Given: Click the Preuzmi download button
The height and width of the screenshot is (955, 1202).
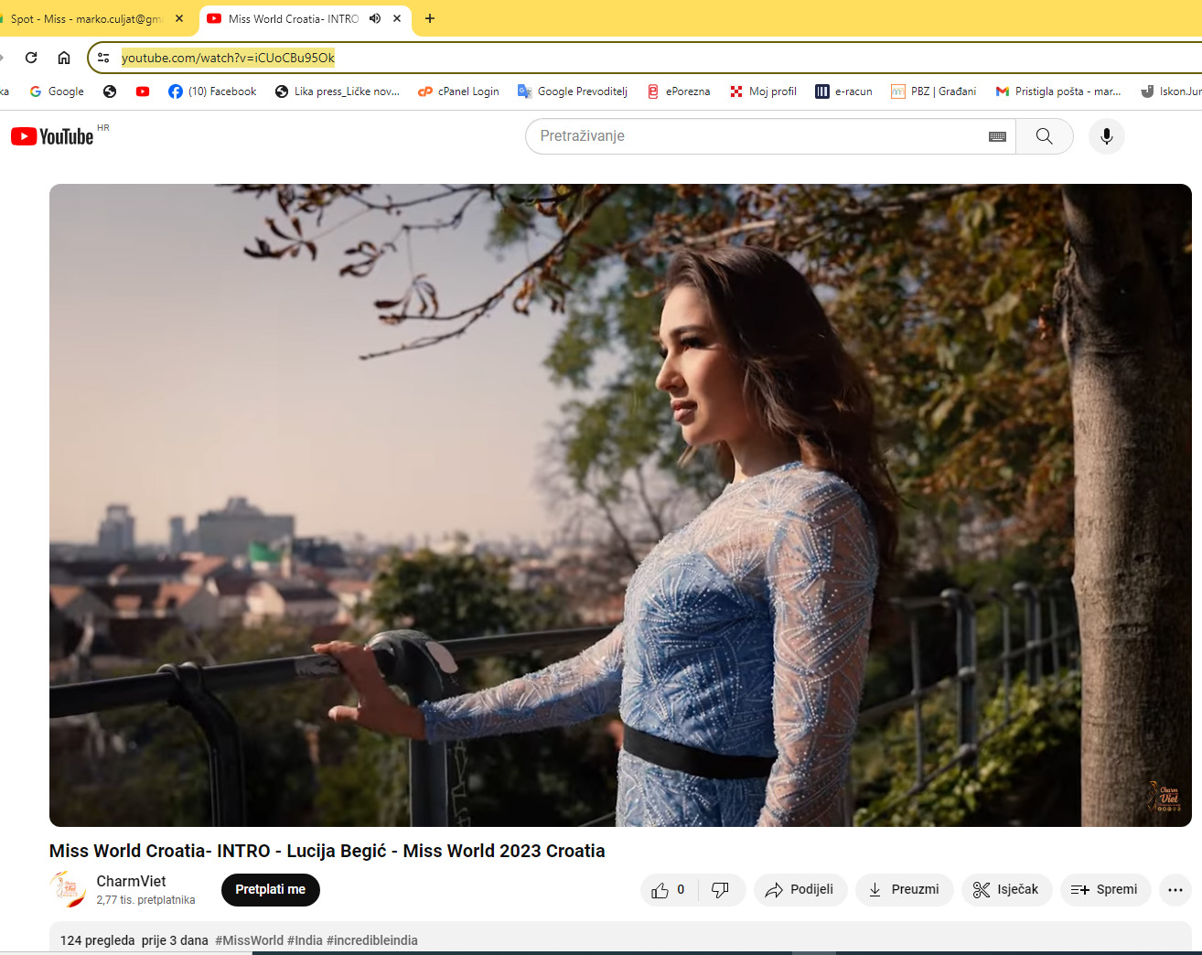Looking at the screenshot, I should pos(904,890).
